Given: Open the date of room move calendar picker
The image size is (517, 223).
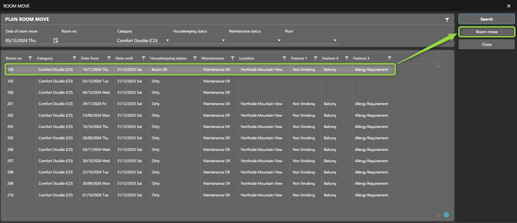Looking at the screenshot, I should click(x=56, y=40).
